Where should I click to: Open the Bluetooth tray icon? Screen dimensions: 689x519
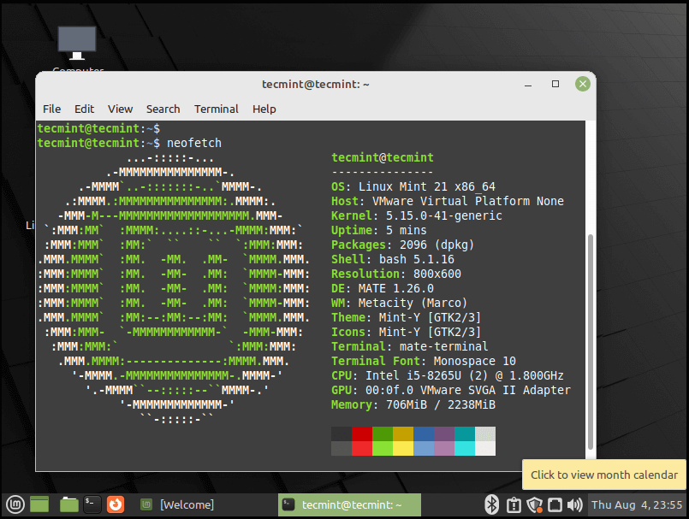coord(491,504)
